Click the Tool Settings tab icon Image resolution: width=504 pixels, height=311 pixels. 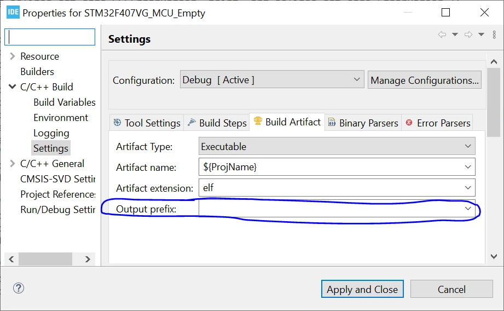[117, 123]
